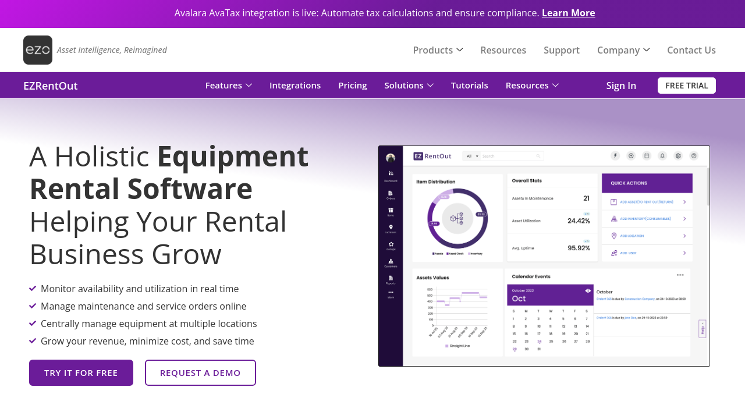Click the calendar icon in preview header

pos(647,156)
